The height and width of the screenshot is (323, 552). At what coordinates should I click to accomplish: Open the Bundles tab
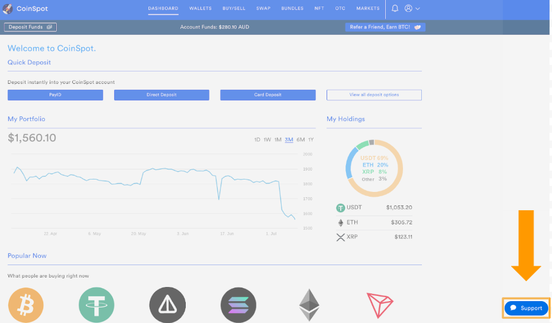[292, 8]
